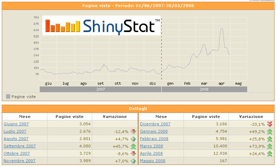This screenshot has width=276, height=167.
Task: Open the Marzo 2008 month link
Action: click(151, 146)
